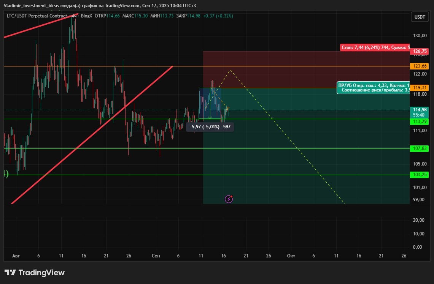Click the МАКС 115,30 high value
This screenshot has height=284, width=434.
pos(135,16)
